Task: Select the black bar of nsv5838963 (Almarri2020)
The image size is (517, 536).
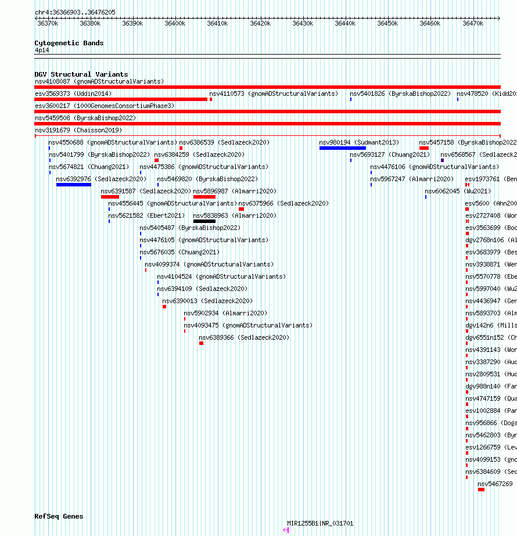Action: coord(204,221)
